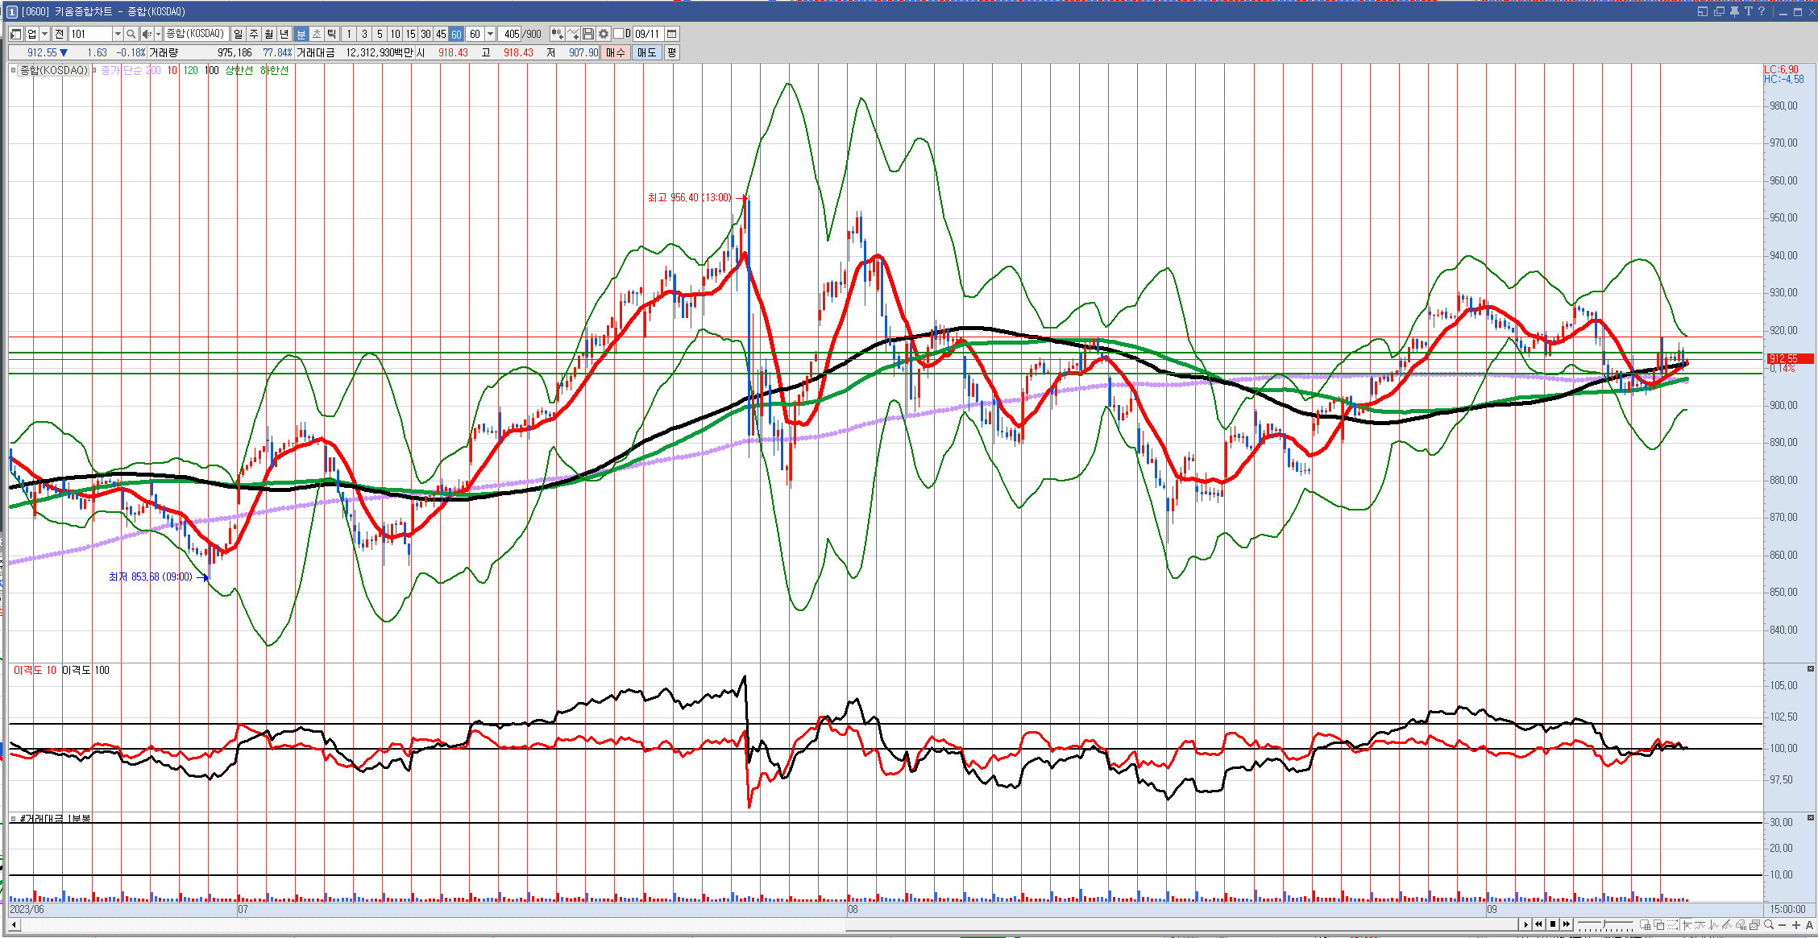Screen dimensions: 1818x938
Task: Switch to the 일 daily period tab
Action: pos(238,34)
